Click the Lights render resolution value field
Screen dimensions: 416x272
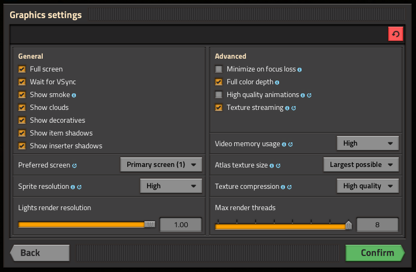[181, 225]
